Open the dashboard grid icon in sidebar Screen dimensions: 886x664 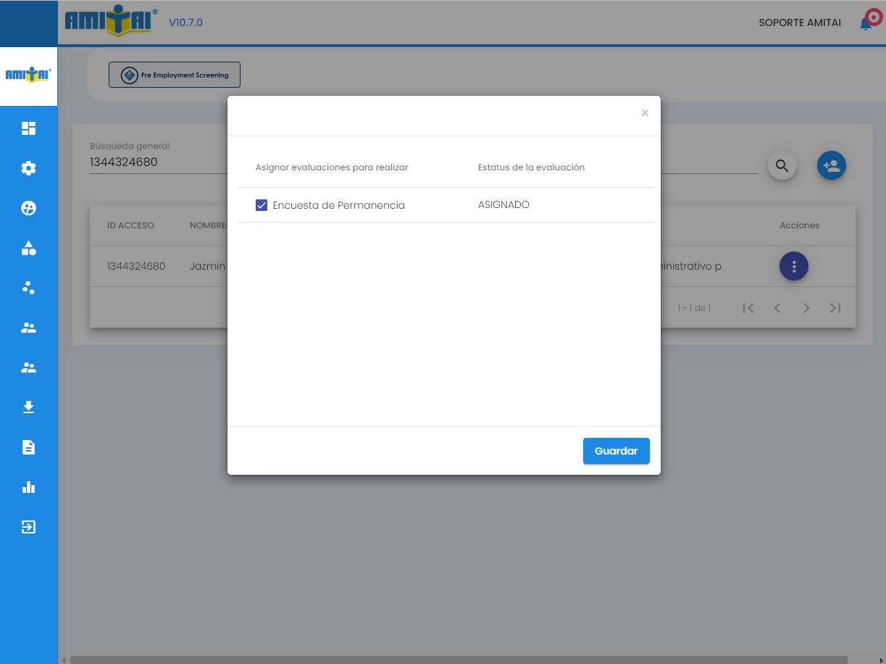pos(28,129)
